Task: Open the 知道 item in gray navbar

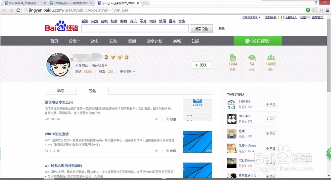Action: pyautogui.click(x=196, y=41)
